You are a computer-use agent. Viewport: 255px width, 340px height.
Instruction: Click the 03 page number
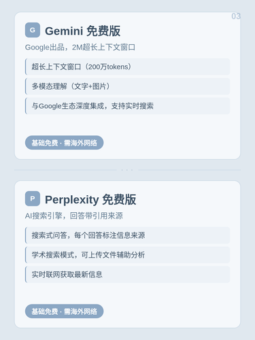[x=236, y=16]
